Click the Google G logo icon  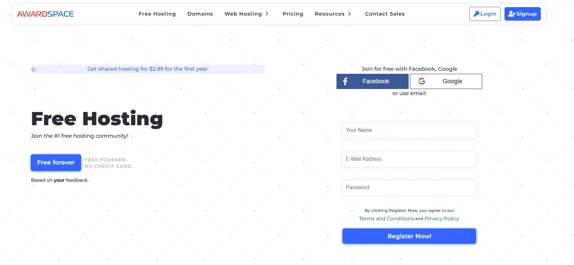pos(422,81)
